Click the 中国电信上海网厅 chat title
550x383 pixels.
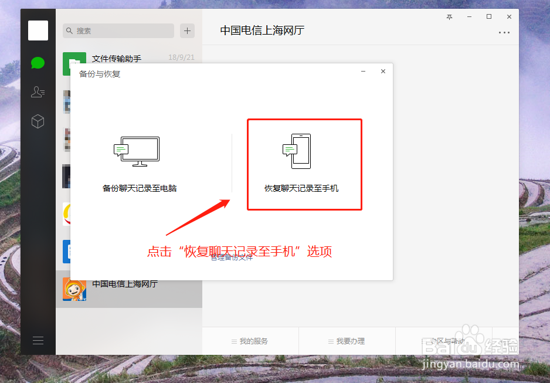pyautogui.click(x=262, y=30)
